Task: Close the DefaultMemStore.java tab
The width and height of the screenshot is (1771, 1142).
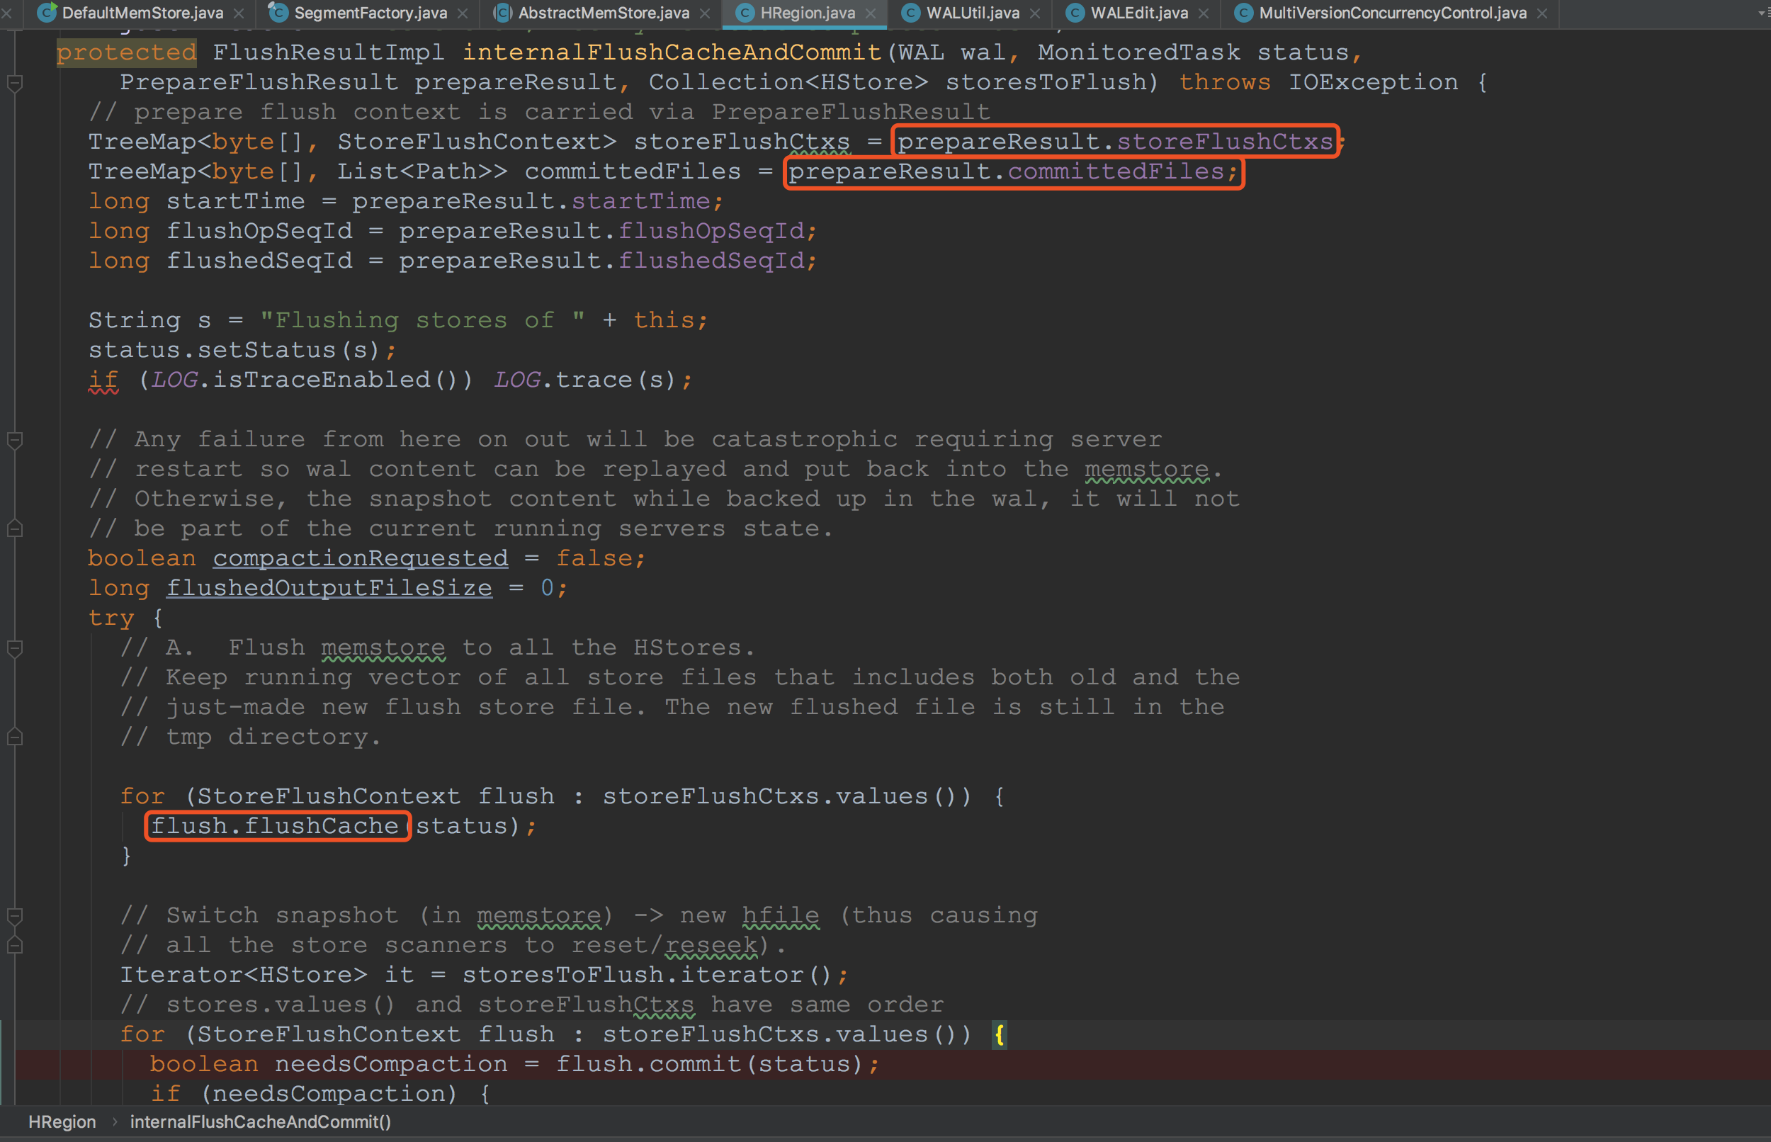Action: [x=239, y=13]
